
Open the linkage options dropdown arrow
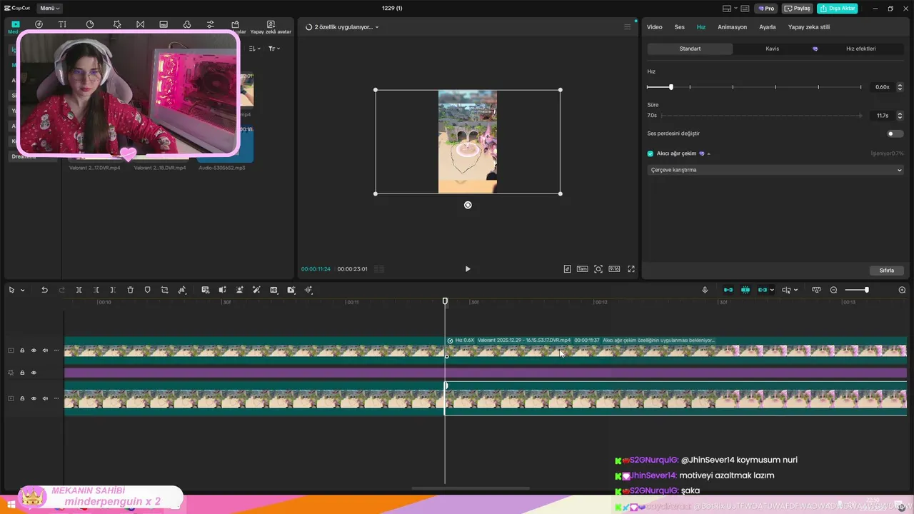click(x=772, y=290)
